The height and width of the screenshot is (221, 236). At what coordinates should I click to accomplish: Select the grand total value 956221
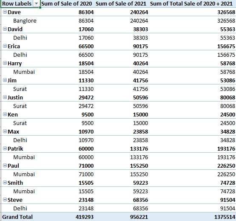click(139, 217)
